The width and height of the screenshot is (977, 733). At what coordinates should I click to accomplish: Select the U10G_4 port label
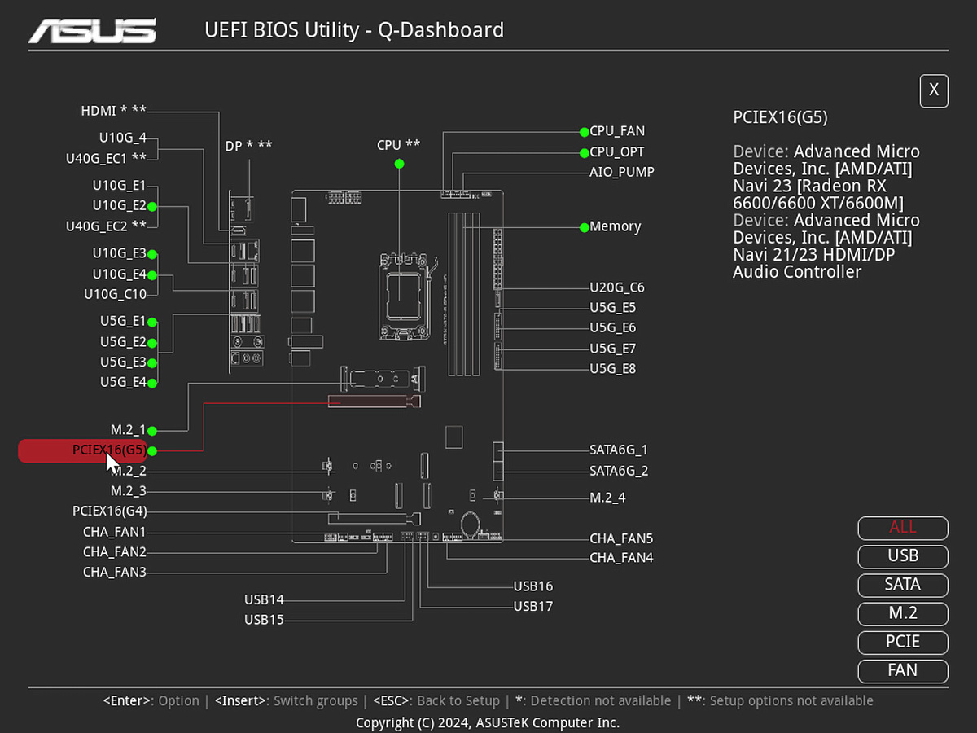(122, 138)
